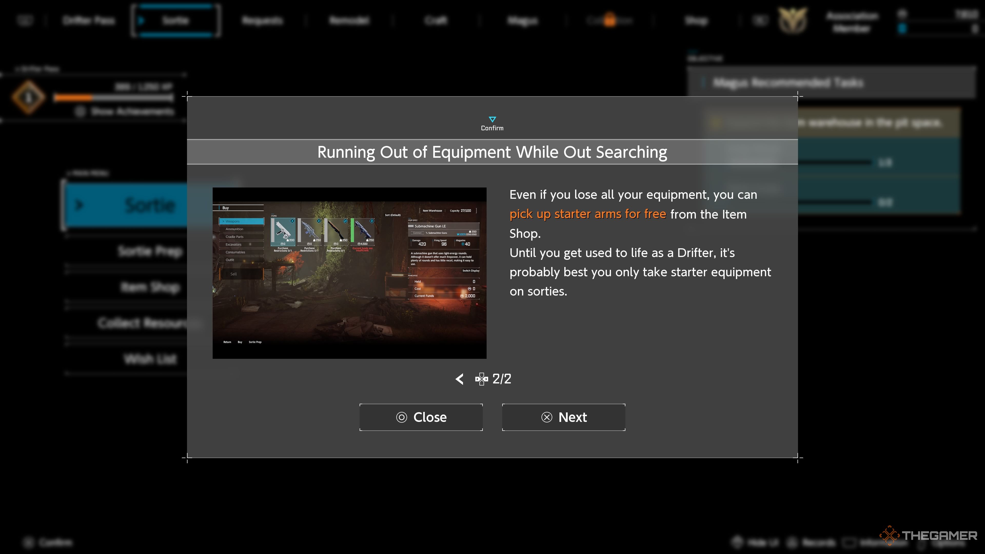Click the cross icon on the Next button
Screen dimensions: 985x554
pos(546,417)
